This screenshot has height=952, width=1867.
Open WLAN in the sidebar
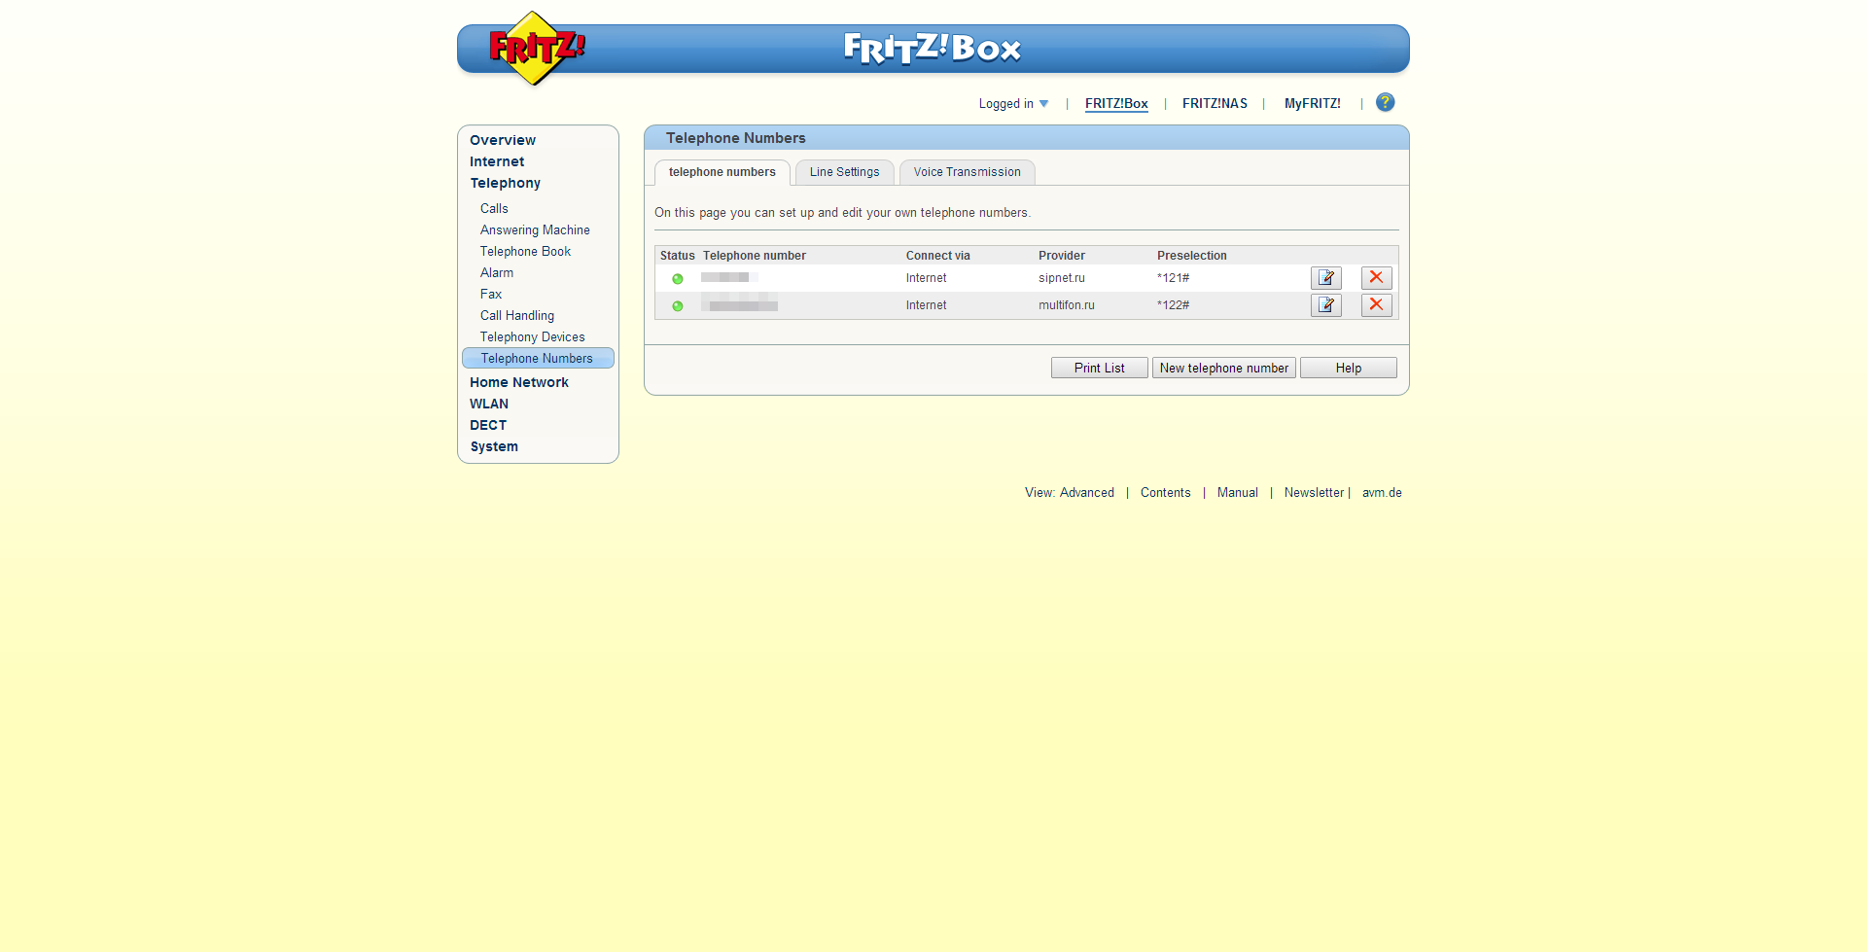point(489,404)
